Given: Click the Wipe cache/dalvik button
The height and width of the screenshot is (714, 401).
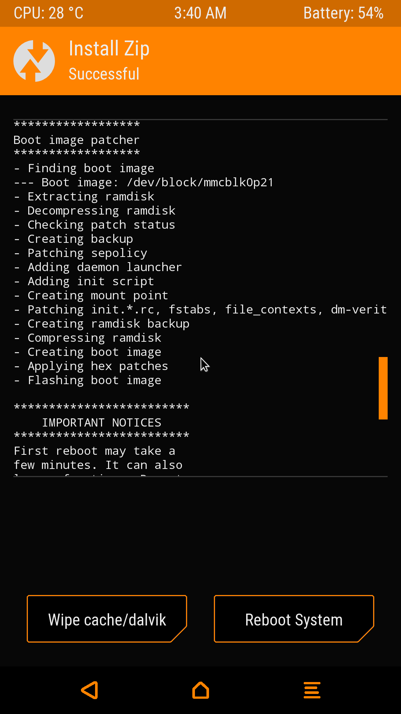Looking at the screenshot, I should [107, 619].
